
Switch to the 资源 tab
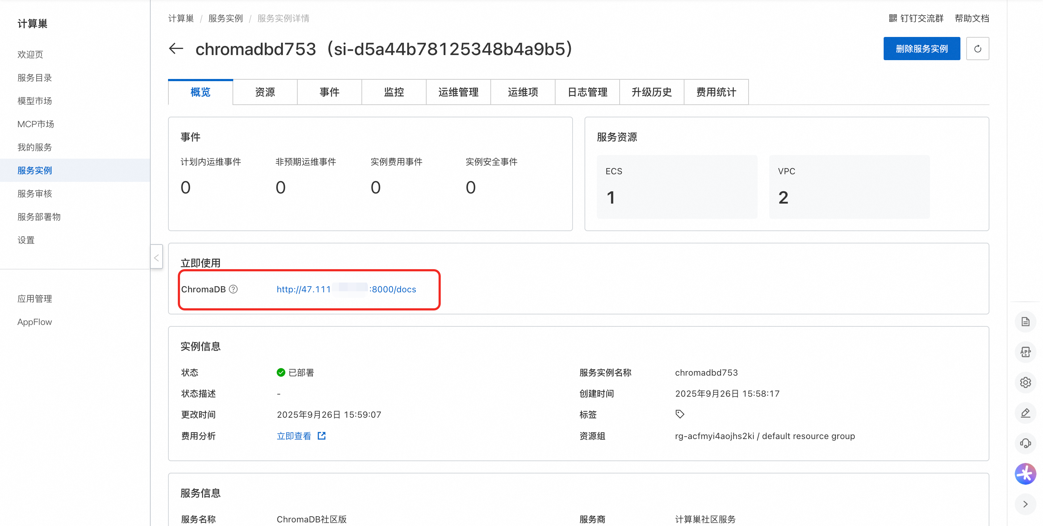point(265,92)
